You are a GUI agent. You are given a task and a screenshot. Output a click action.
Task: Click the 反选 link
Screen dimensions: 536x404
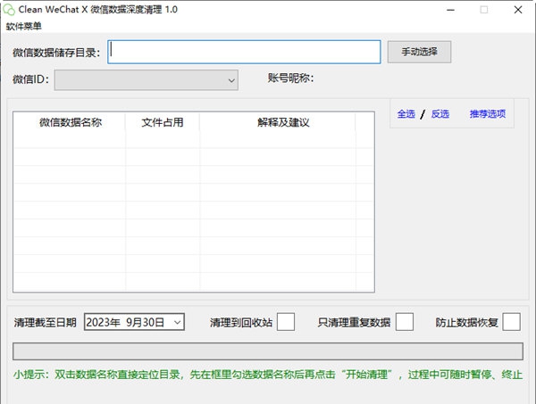[440, 113]
